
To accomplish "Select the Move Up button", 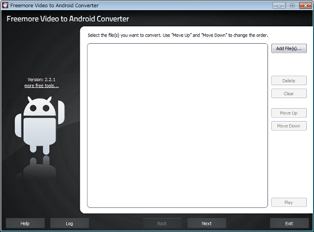I will tap(289, 113).
